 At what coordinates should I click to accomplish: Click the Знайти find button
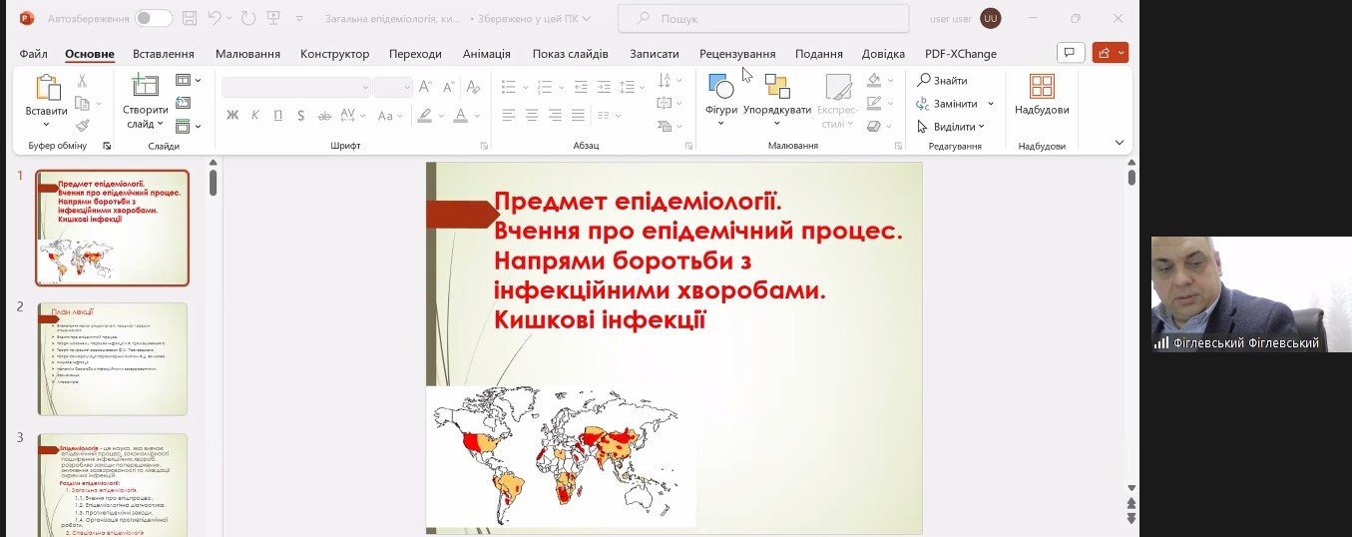tap(942, 81)
